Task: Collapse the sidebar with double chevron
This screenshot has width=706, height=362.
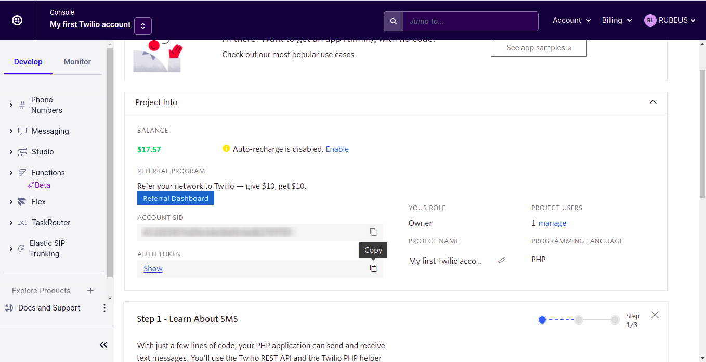Action: pyautogui.click(x=103, y=345)
